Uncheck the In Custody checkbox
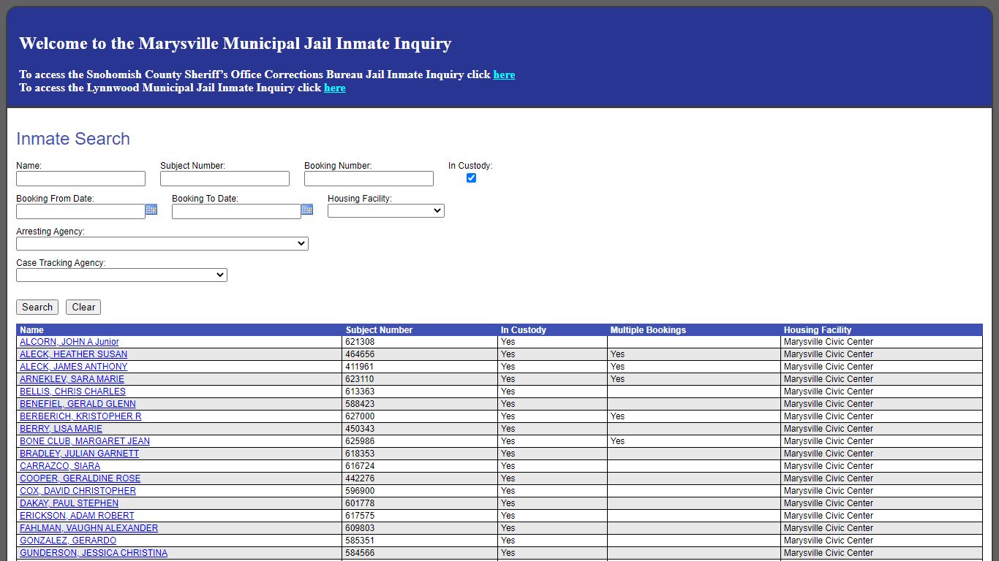Viewport: 999px width, 561px height. coord(471,178)
